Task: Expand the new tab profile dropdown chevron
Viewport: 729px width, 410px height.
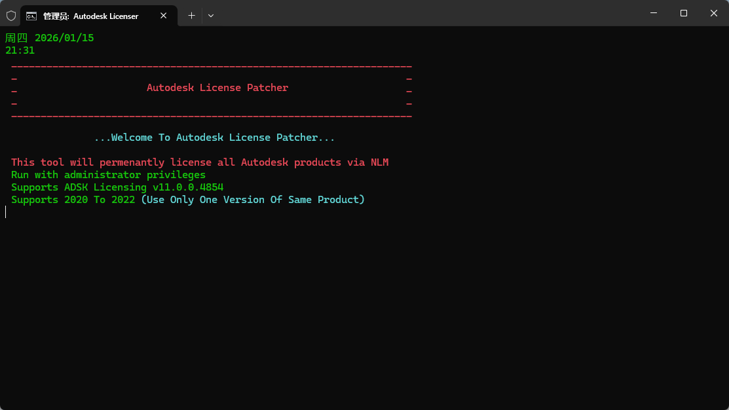Action: click(x=210, y=15)
